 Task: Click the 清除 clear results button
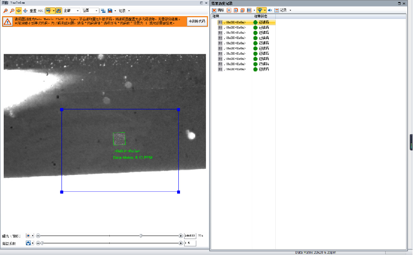pos(218,10)
